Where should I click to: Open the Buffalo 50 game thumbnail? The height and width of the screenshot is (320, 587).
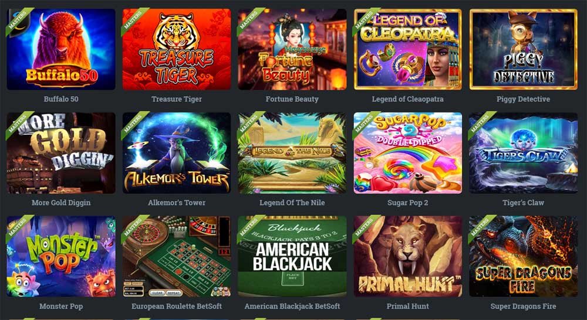61,49
